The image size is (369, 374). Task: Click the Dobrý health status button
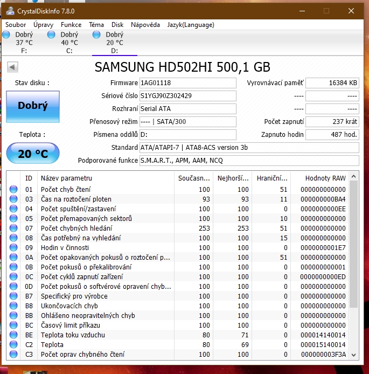(x=33, y=106)
